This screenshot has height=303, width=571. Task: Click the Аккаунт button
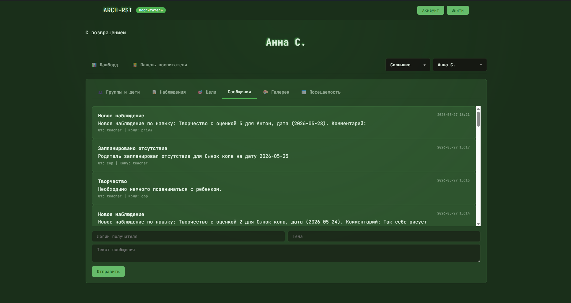click(x=430, y=10)
